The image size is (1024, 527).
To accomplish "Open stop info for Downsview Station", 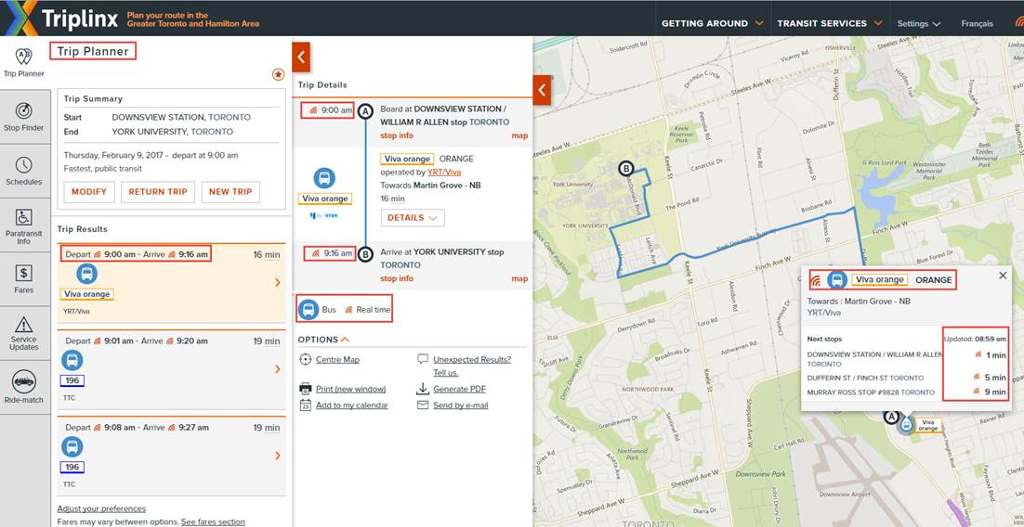I will click(397, 135).
